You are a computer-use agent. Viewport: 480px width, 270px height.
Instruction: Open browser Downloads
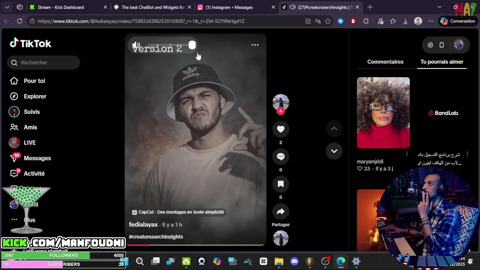[405, 21]
